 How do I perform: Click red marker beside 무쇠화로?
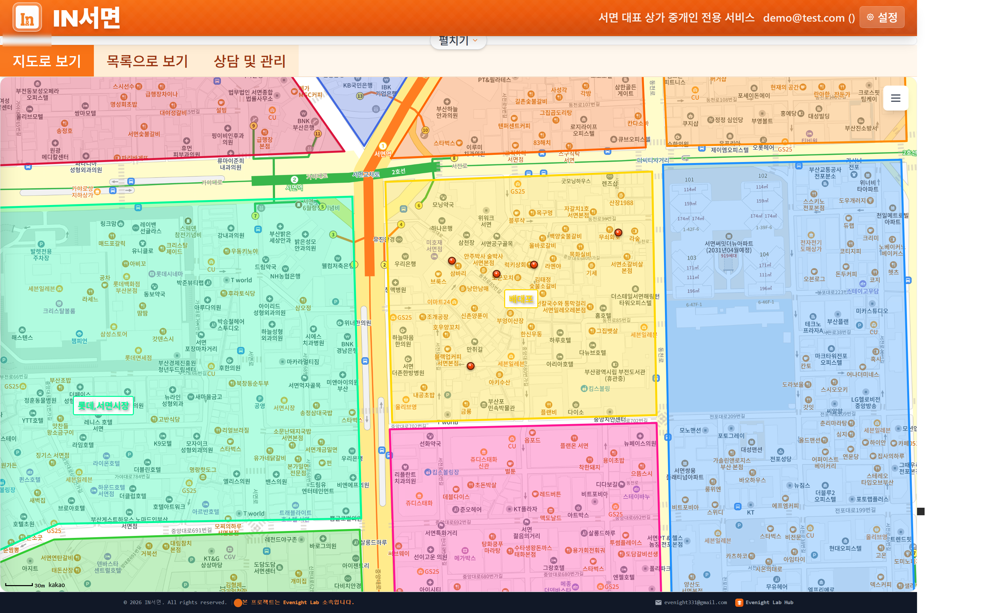pos(618,232)
